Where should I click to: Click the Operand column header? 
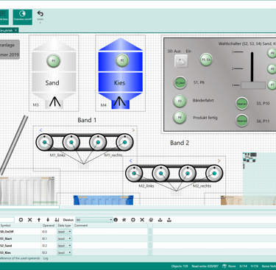49,225
